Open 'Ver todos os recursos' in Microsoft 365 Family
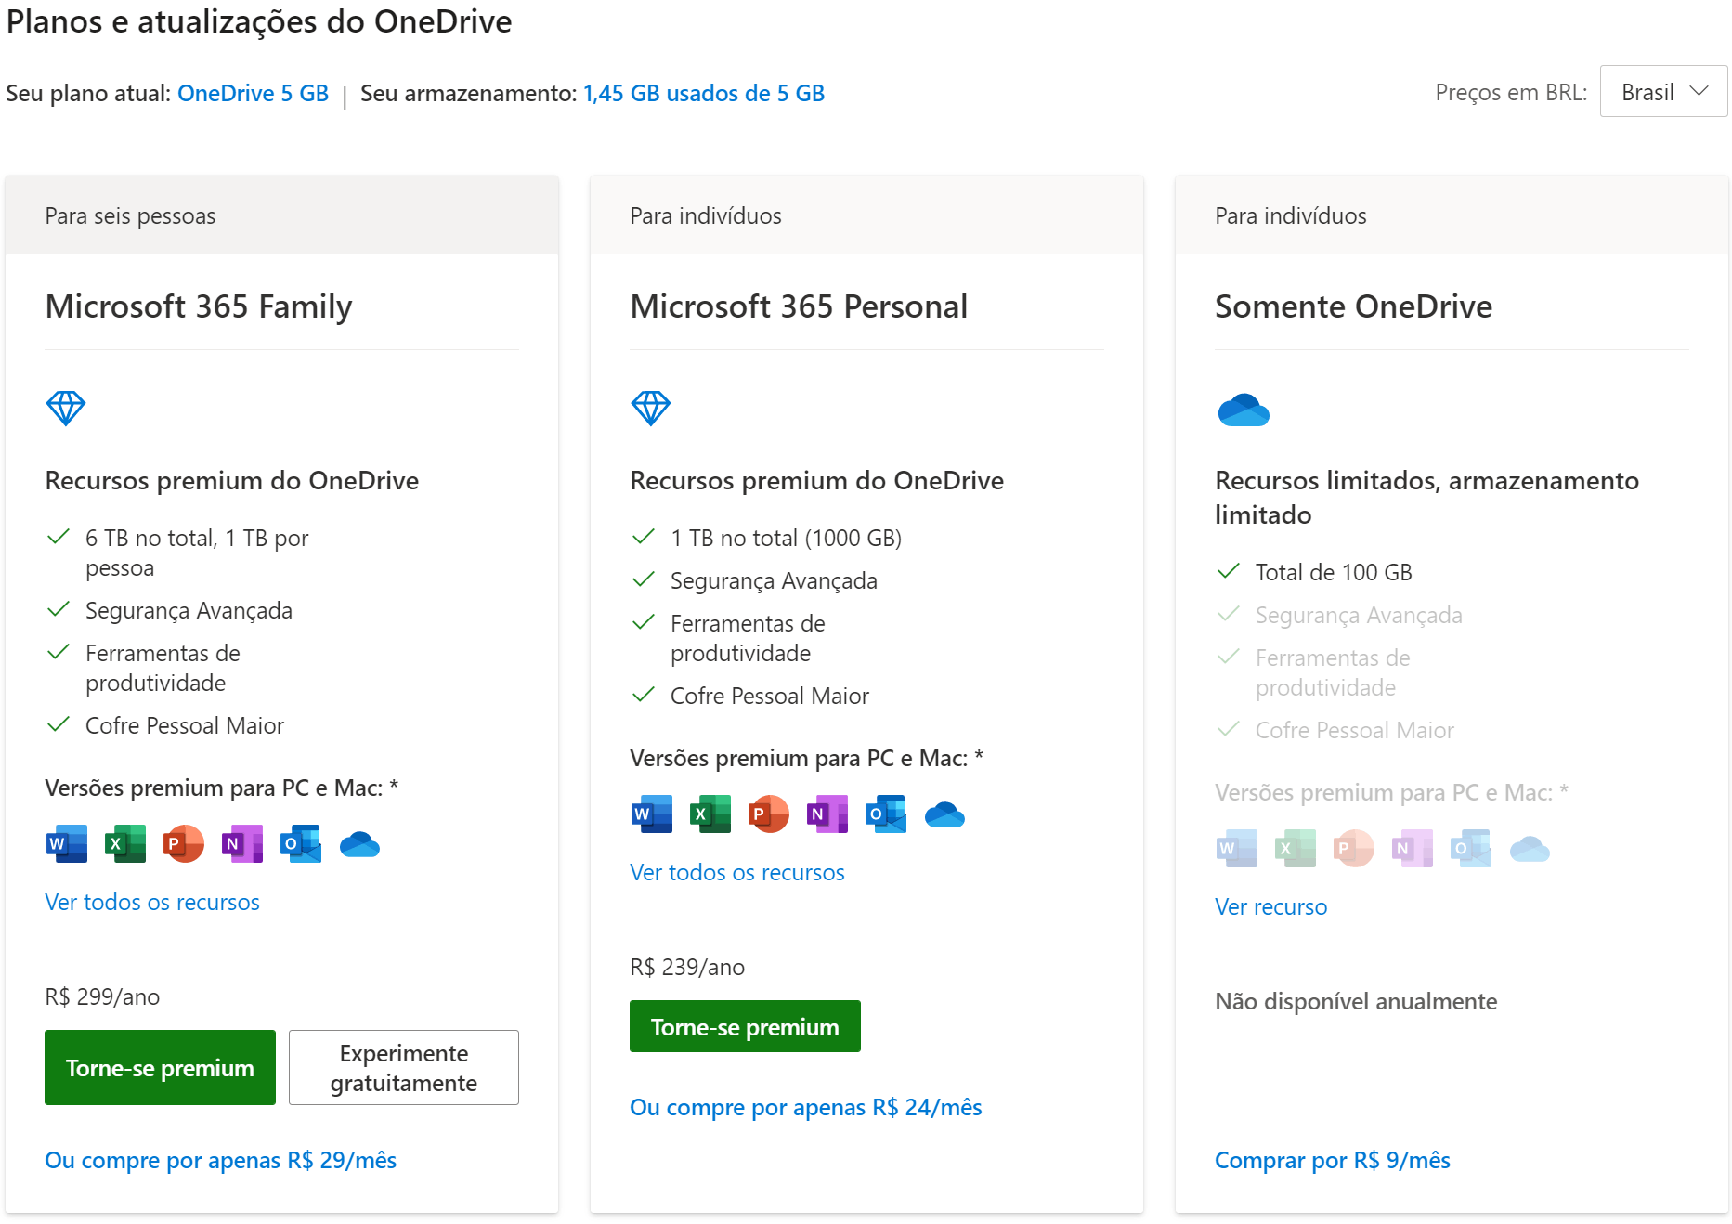This screenshot has height=1224, width=1732. pos(152,902)
